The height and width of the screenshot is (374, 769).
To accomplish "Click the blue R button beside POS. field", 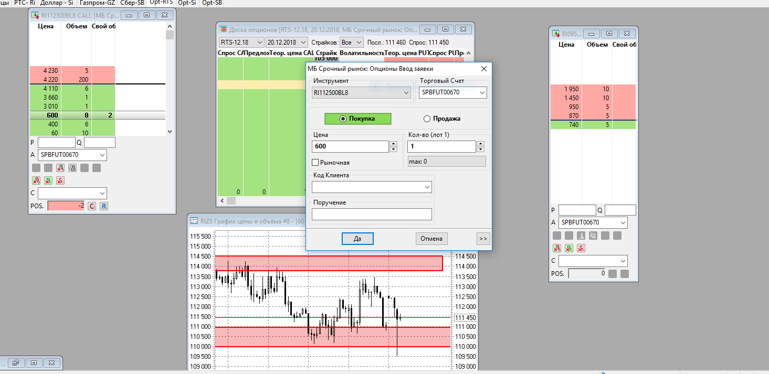I will 103,206.
